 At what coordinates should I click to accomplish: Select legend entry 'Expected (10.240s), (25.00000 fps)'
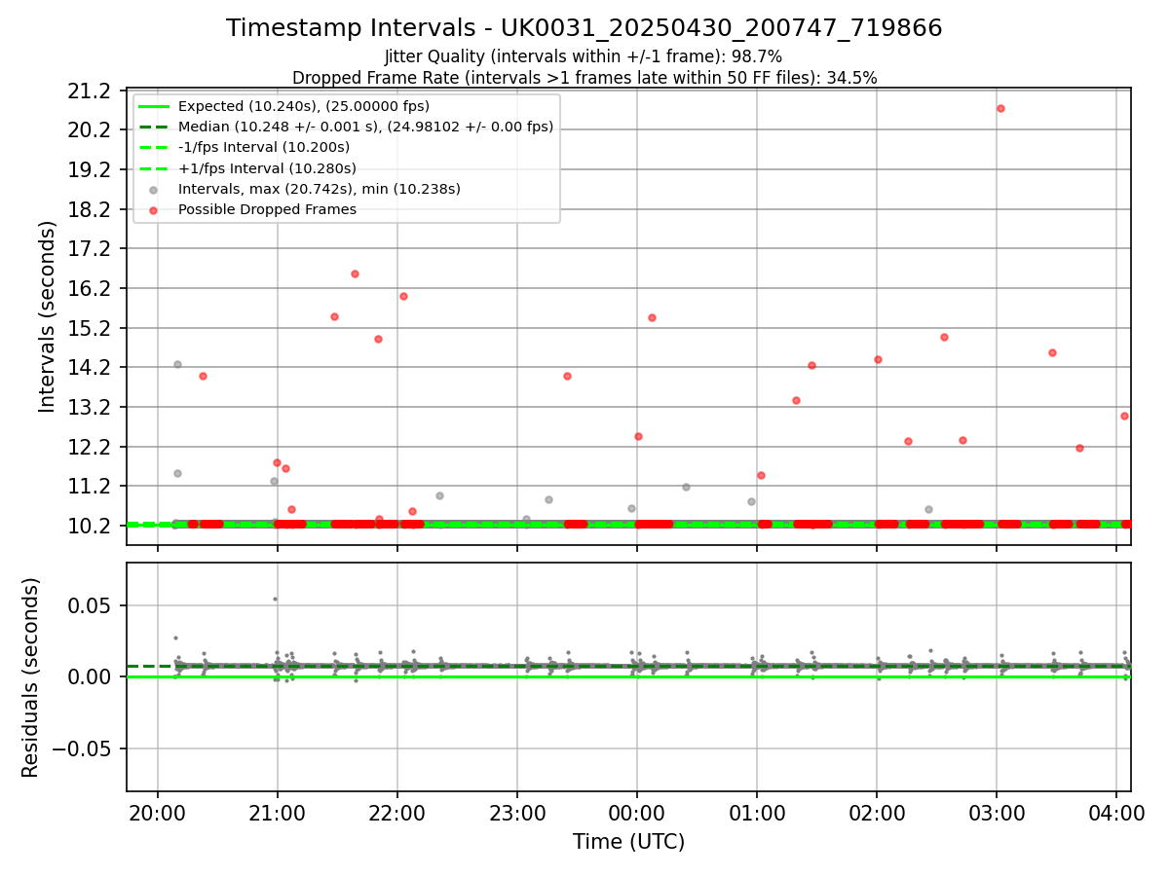coord(303,106)
